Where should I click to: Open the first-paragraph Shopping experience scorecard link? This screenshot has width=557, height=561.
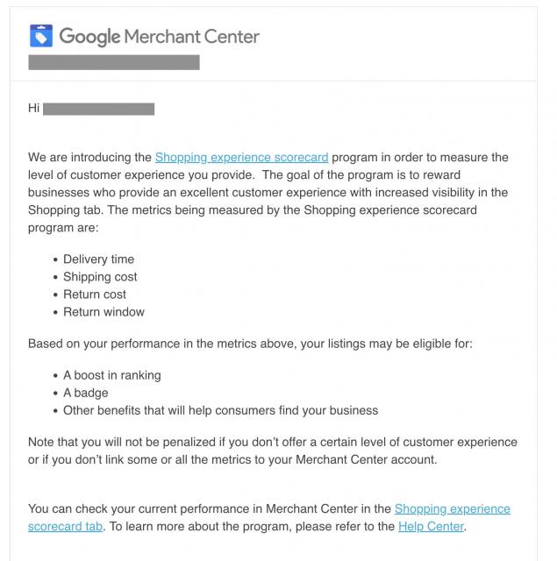point(241,158)
